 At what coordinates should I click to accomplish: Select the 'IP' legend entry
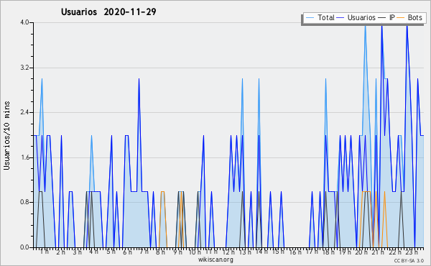[x=392, y=17]
